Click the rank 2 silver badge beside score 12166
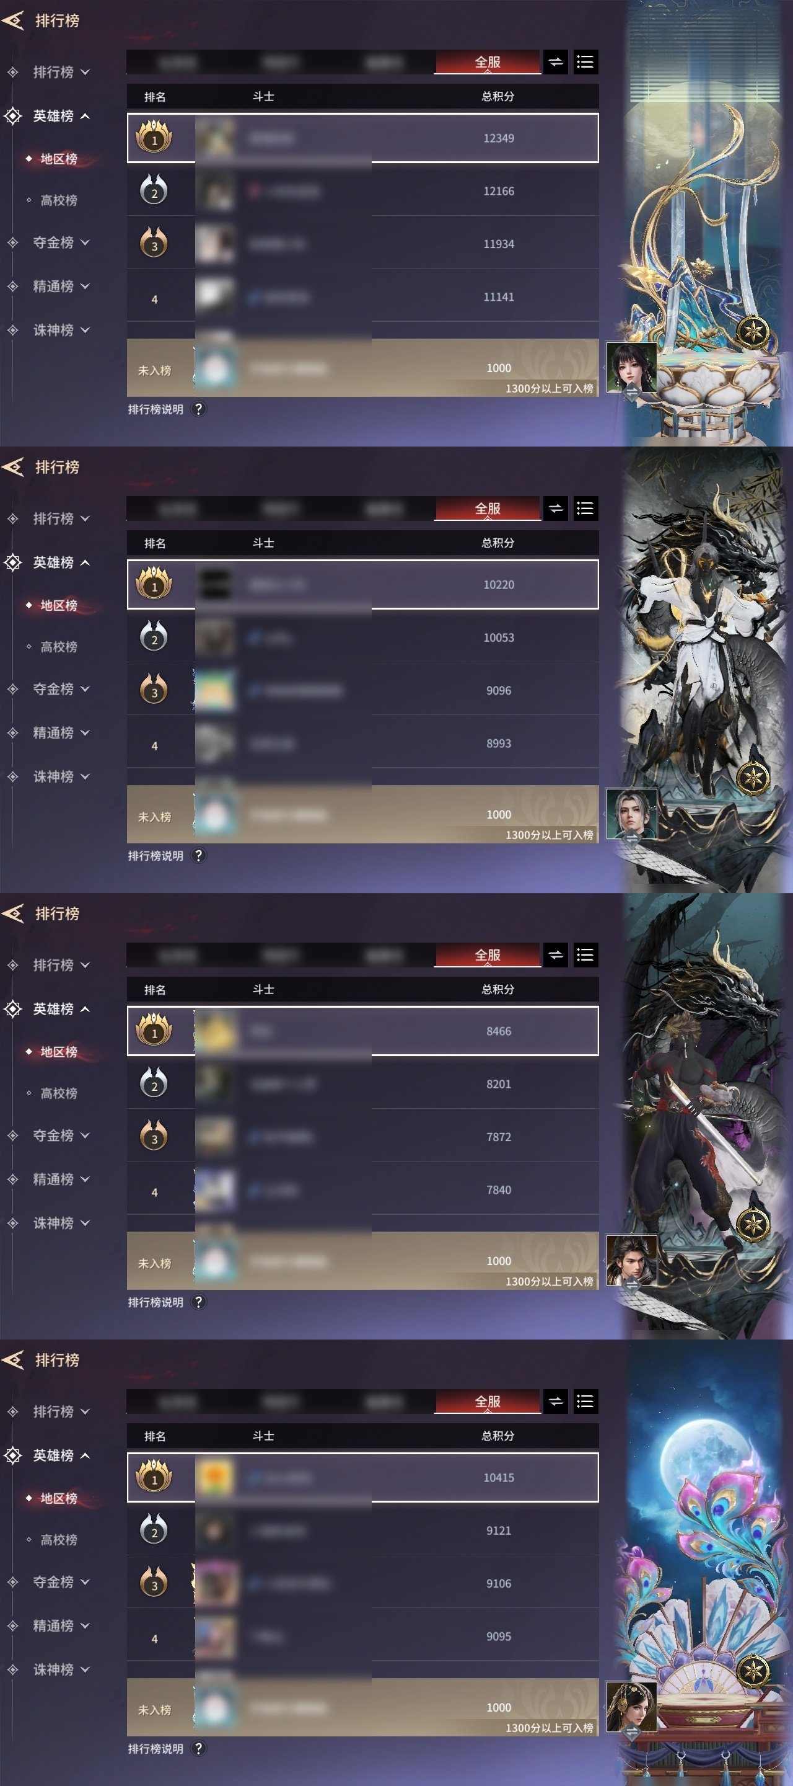 pos(154,190)
